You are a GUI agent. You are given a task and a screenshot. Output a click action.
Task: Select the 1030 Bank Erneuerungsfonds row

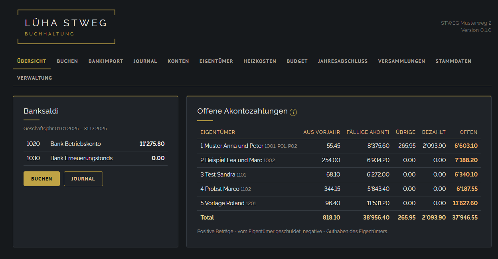pyautogui.click(x=95, y=158)
